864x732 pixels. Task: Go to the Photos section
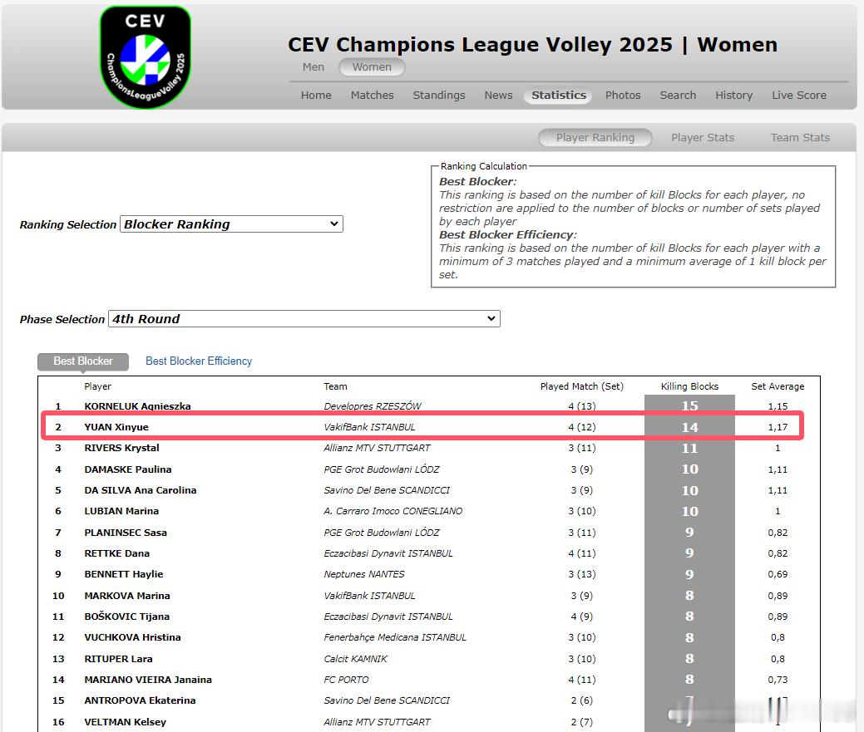(x=623, y=96)
